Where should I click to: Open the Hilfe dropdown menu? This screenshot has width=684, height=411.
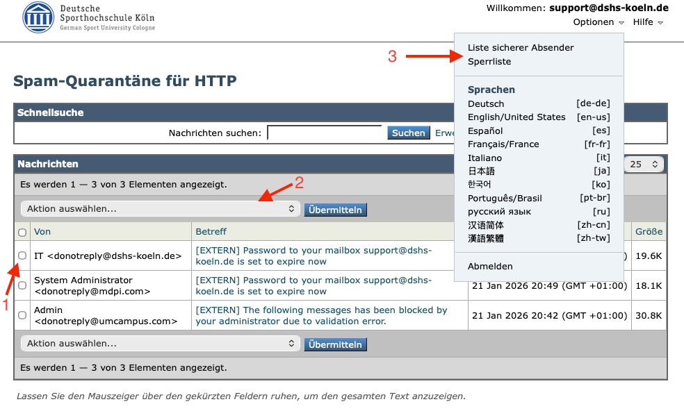click(647, 22)
